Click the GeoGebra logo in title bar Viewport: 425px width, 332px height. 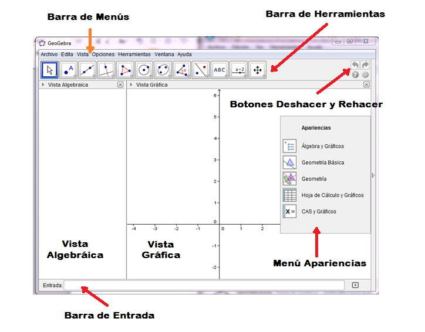42,43
